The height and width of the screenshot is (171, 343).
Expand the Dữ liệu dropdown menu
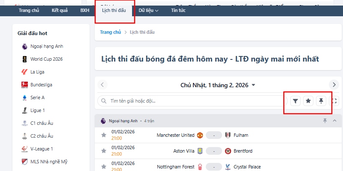point(148,10)
